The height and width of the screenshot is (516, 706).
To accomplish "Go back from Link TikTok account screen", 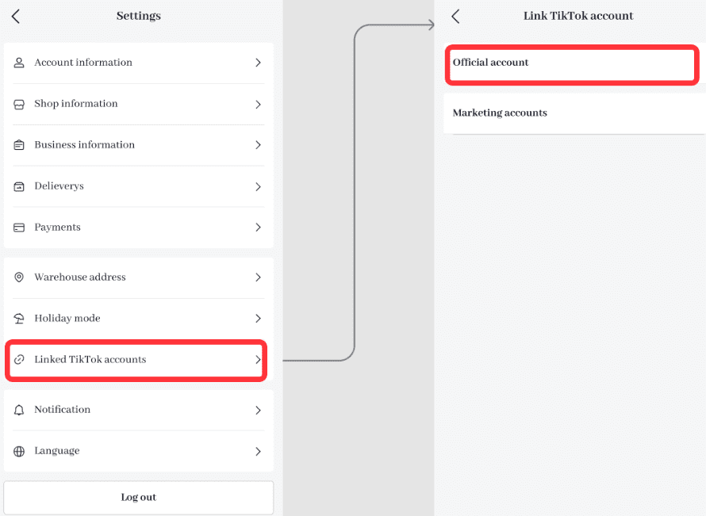I will pos(455,16).
